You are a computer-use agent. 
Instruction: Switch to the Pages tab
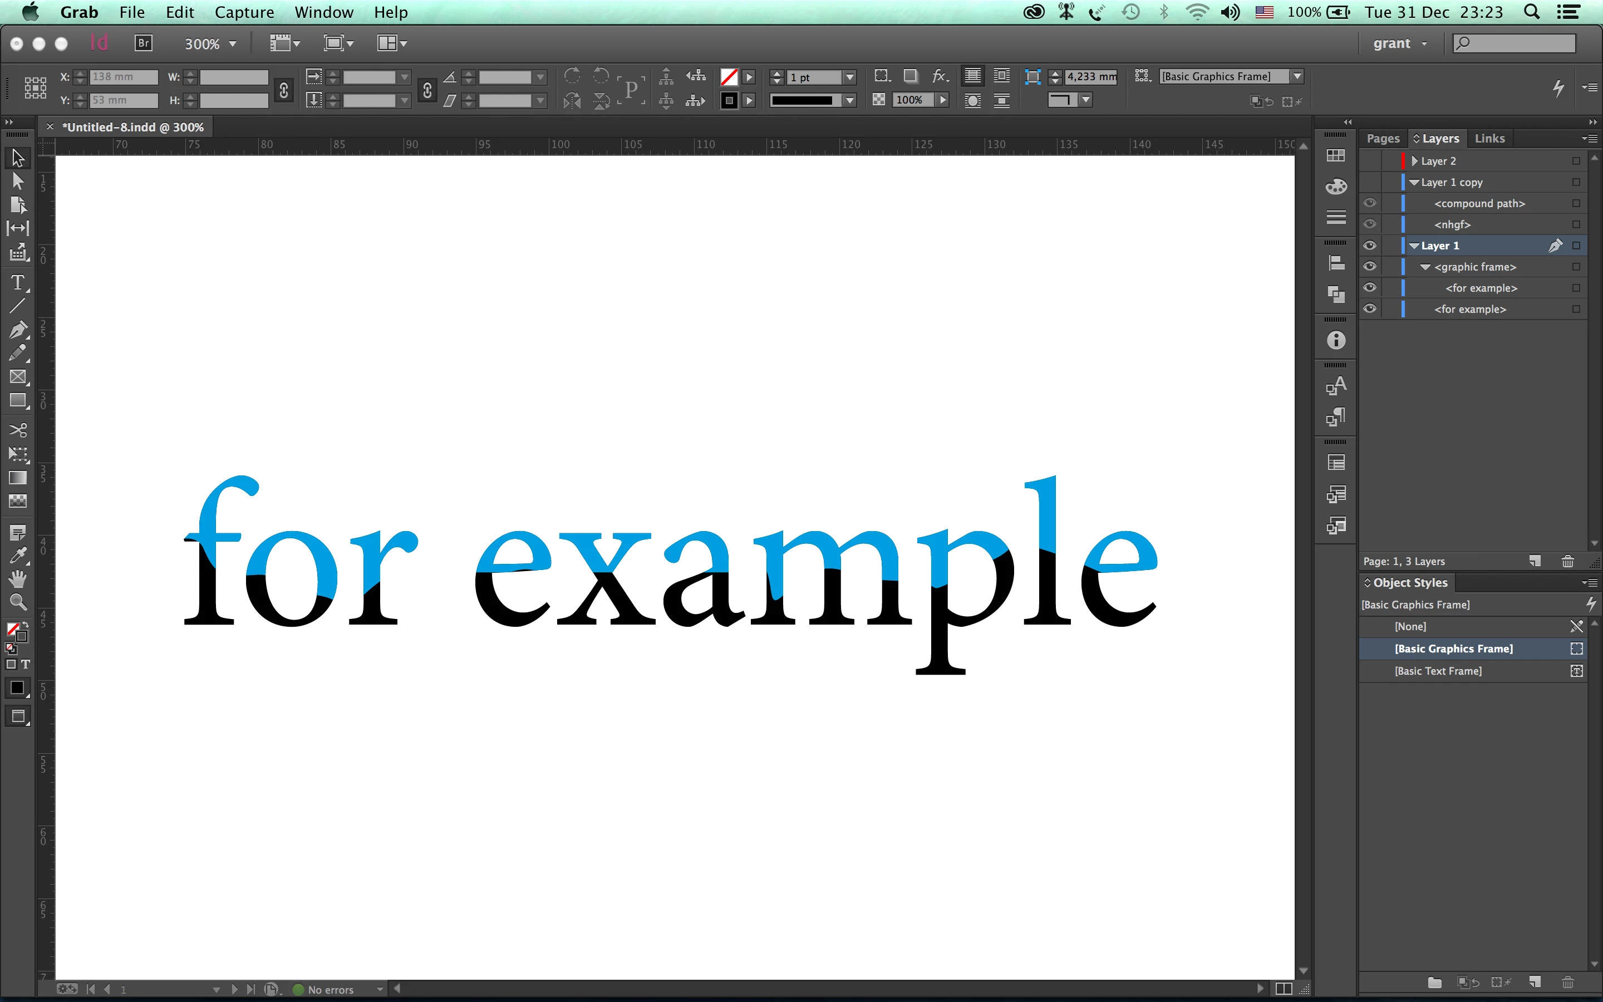pos(1383,139)
